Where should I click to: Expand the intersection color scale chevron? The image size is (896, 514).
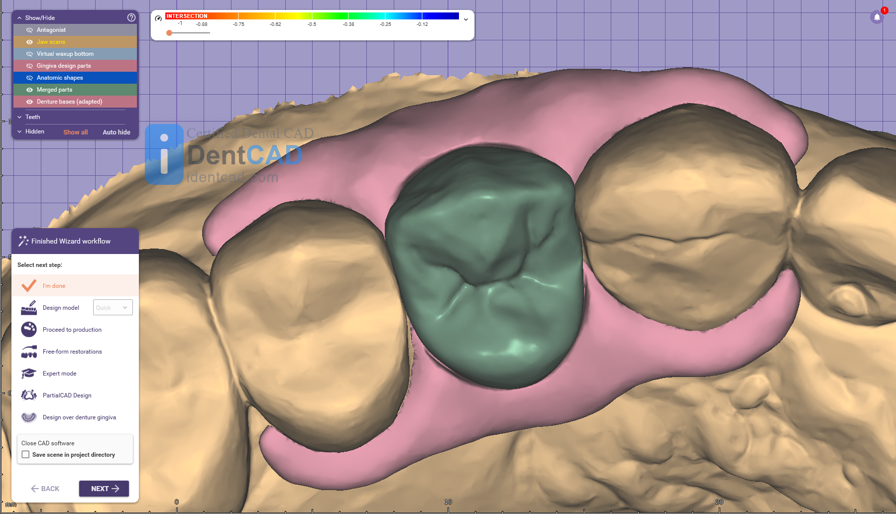[x=466, y=19]
